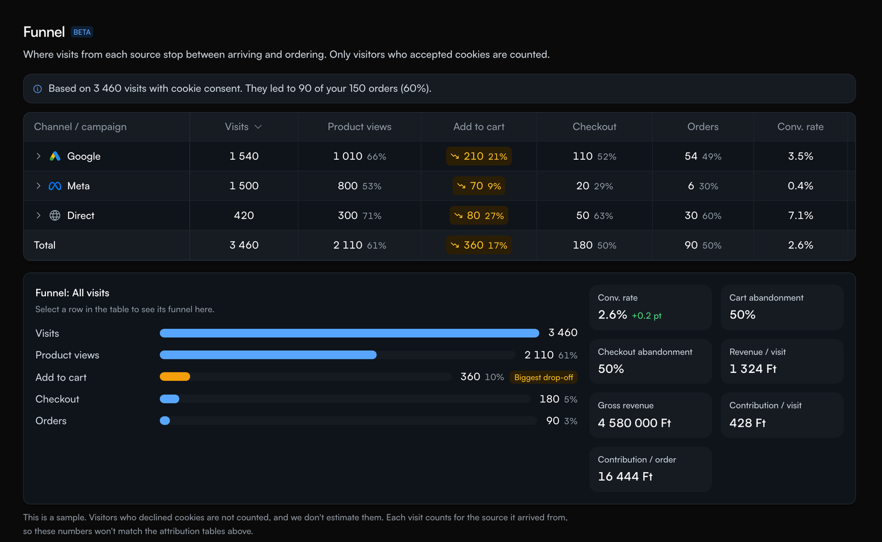Click the Checkout funnel bar

pos(170,399)
